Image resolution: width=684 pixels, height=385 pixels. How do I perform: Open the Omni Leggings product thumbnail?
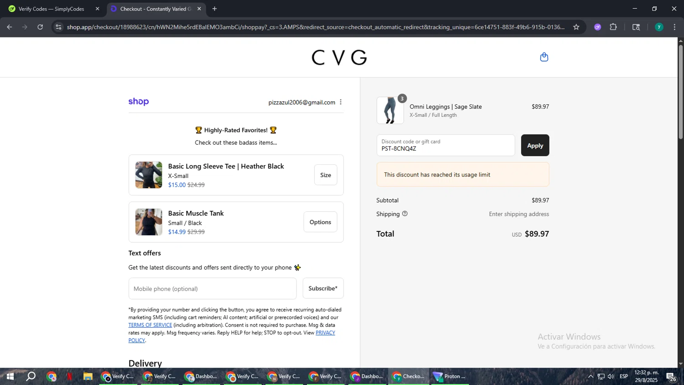click(390, 110)
